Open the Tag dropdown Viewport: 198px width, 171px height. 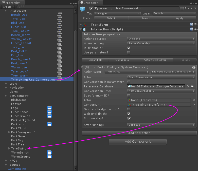click(117, 13)
